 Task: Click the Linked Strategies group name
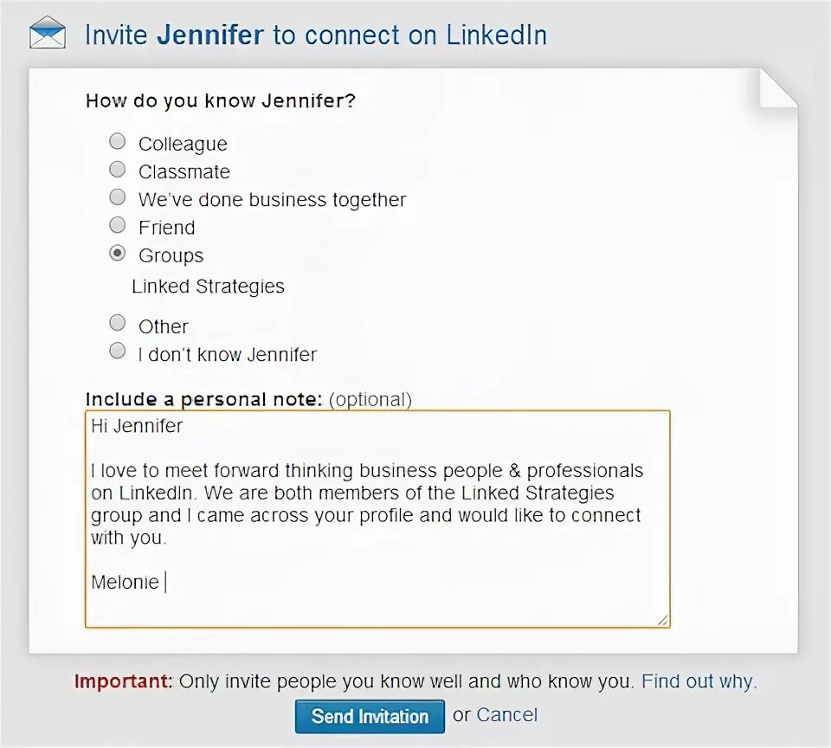click(208, 287)
